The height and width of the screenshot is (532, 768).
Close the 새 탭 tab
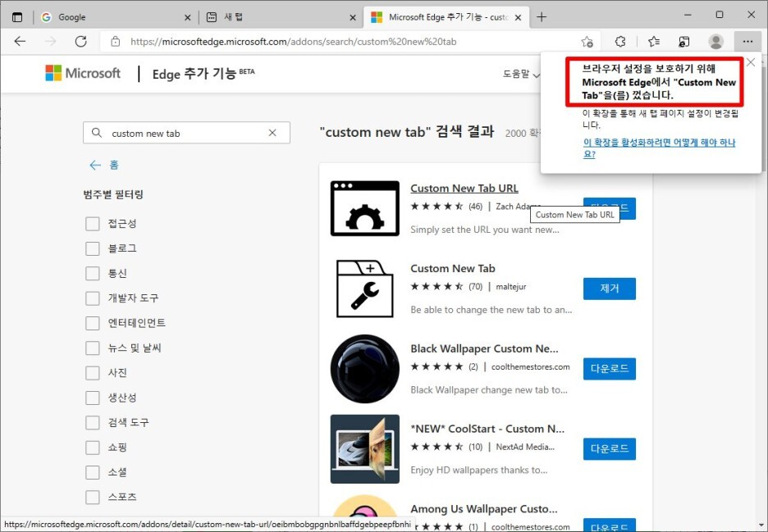[x=353, y=17]
